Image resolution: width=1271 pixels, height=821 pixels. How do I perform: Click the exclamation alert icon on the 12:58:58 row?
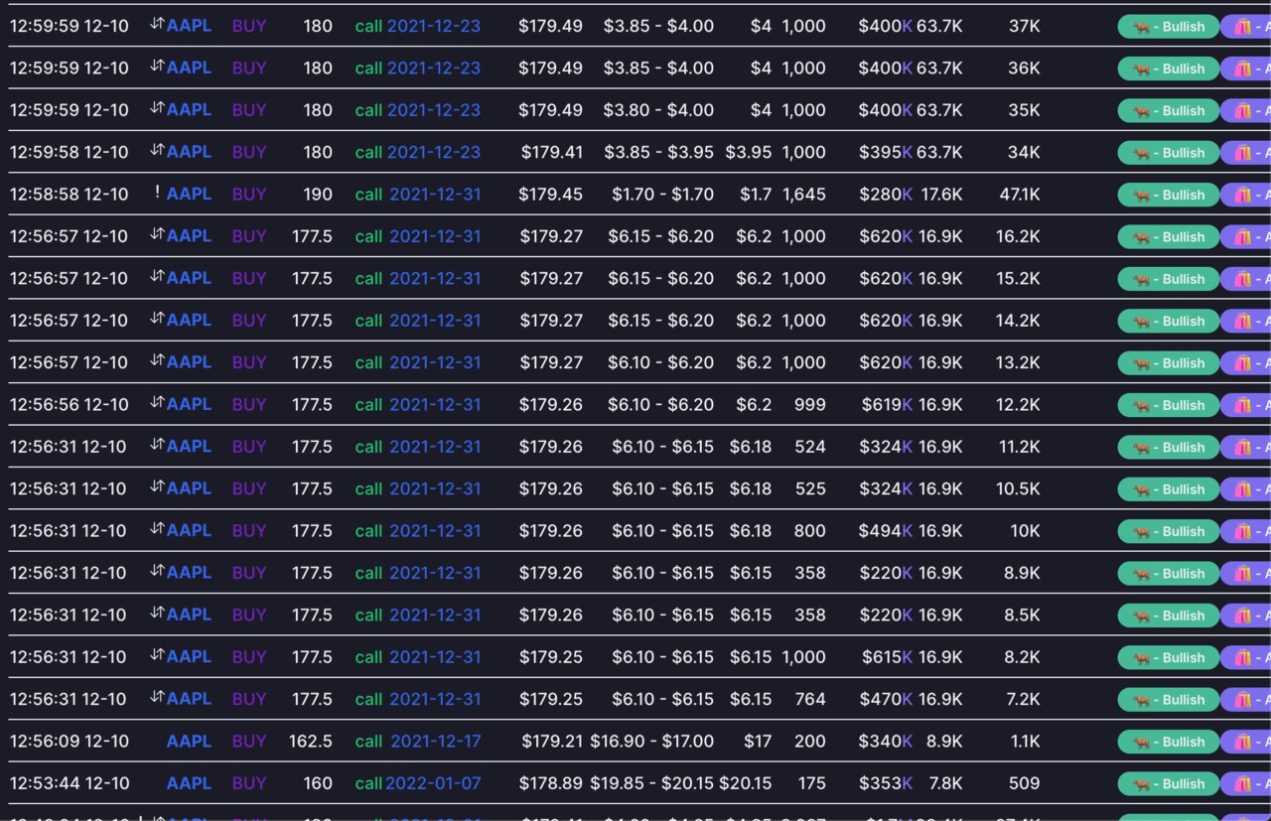[x=157, y=193]
